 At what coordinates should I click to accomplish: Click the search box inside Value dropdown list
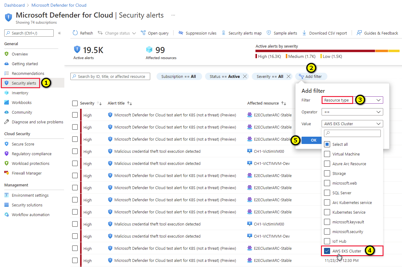pos(352,133)
